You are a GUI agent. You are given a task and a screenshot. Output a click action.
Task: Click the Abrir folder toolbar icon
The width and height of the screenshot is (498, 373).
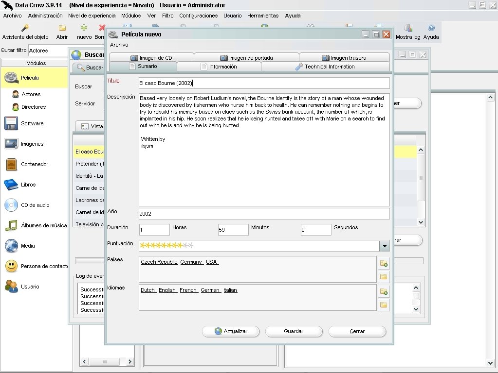point(62,32)
